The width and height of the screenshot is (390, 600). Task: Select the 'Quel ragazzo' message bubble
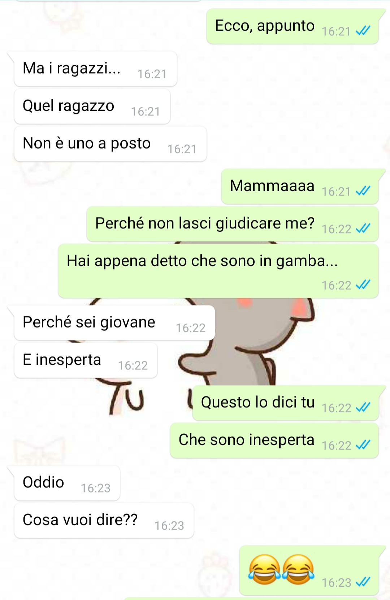[92, 106]
